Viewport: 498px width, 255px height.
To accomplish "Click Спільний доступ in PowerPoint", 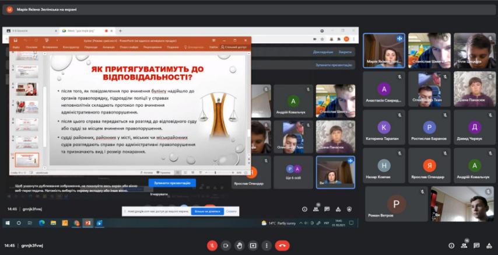I will (233, 47).
